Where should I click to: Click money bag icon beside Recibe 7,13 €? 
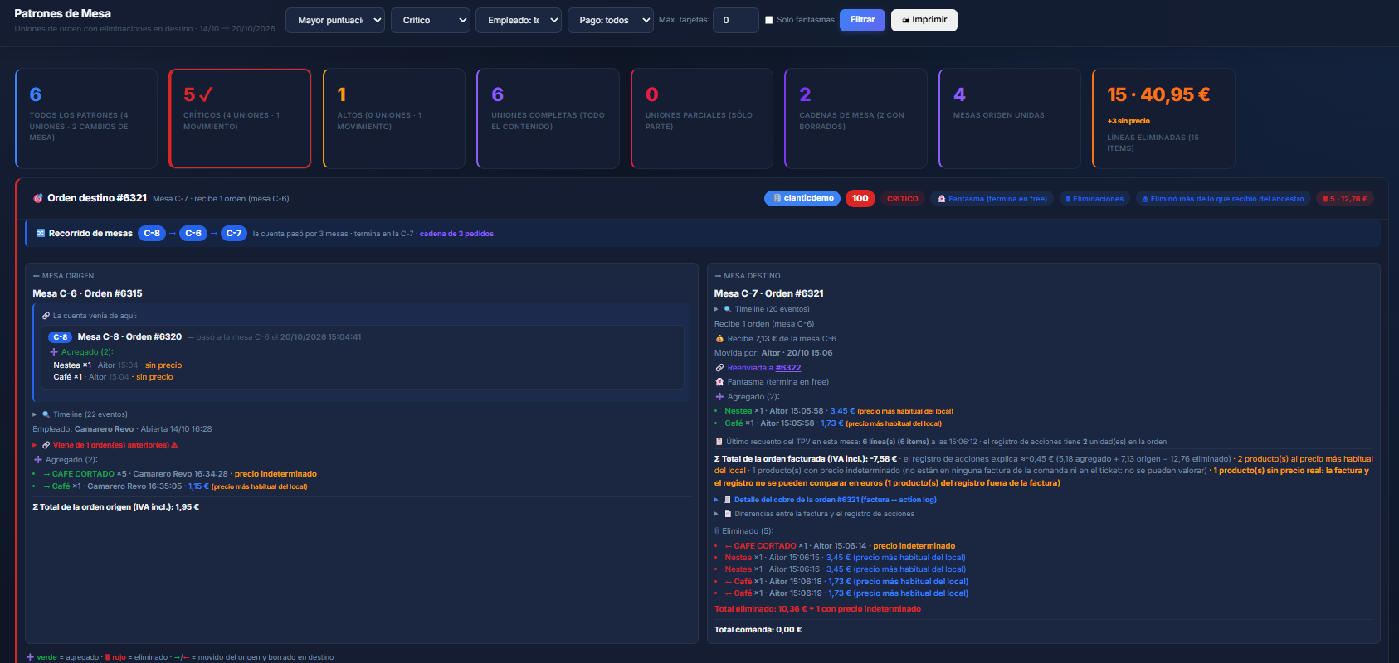[719, 339]
